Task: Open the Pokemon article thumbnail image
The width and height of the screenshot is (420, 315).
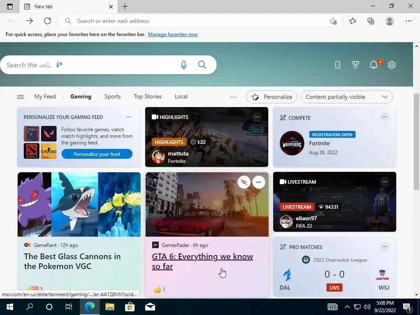Action: [79, 204]
